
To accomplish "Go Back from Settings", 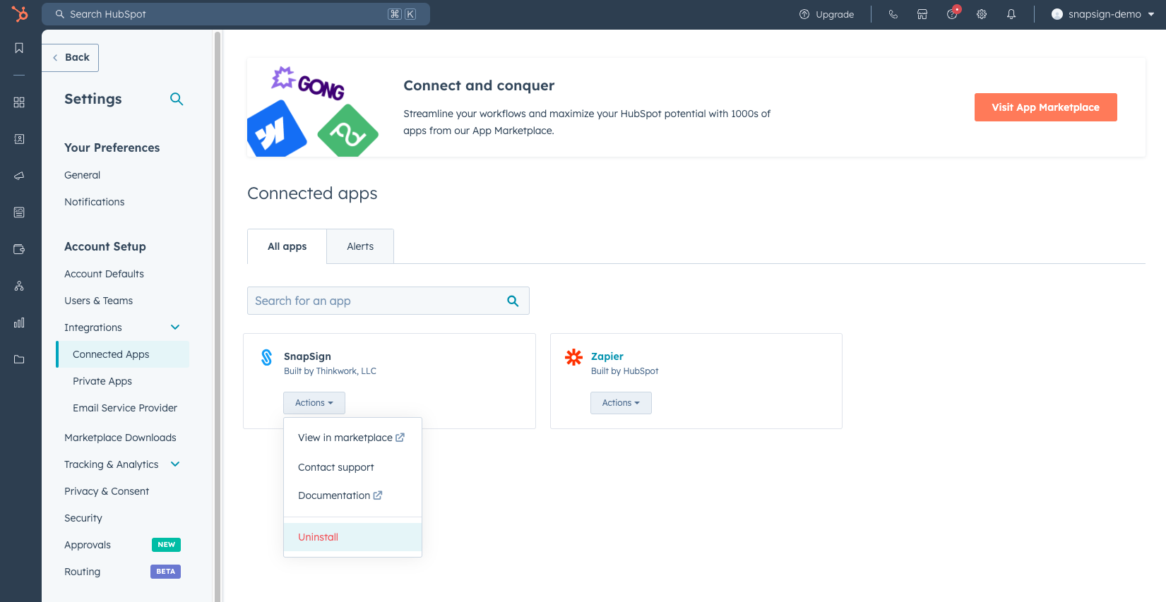I will (x=71, y=57).
